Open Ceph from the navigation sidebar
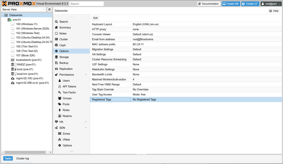The image size is (283, 164). (x=62, y=45)
